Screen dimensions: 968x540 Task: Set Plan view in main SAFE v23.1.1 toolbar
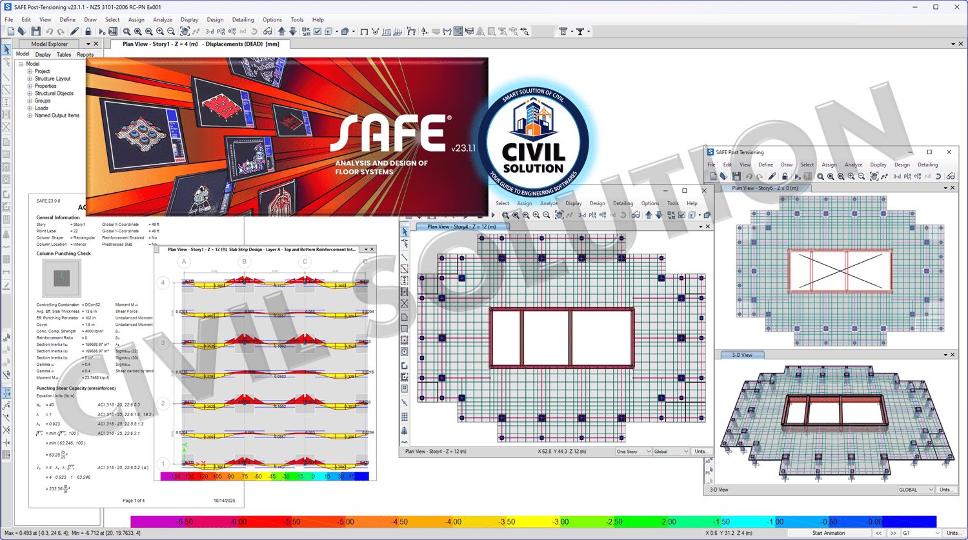221,32
